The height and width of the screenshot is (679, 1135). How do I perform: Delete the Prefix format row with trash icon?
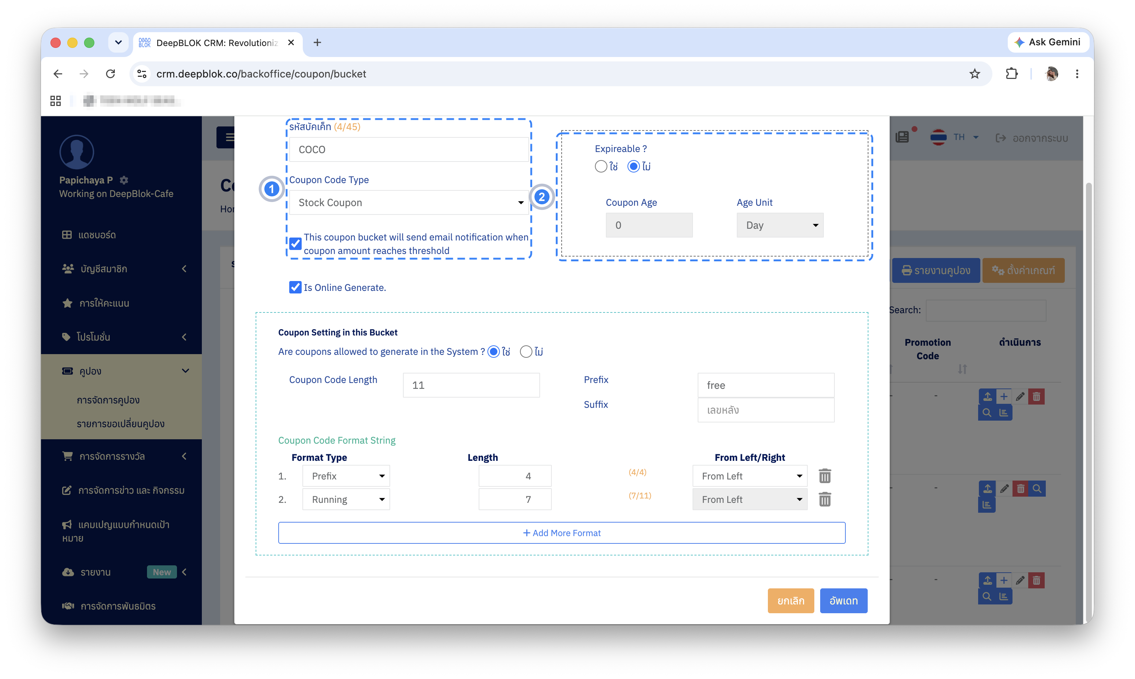[825, 476]
